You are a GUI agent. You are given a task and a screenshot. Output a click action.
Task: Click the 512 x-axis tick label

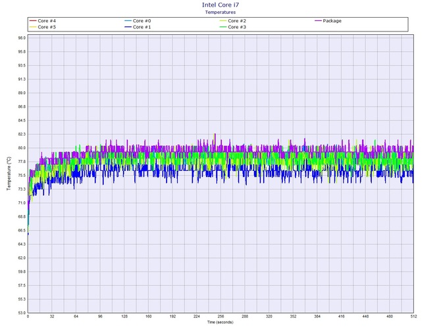coord(413,316)
